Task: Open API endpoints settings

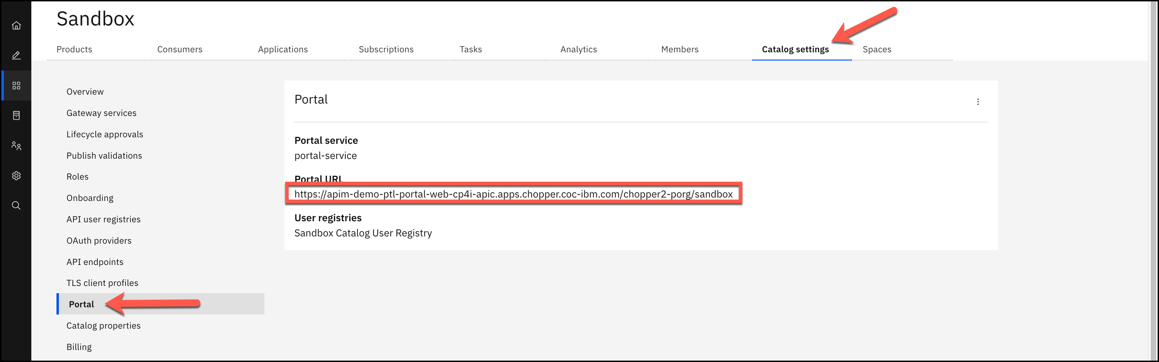Action: coord(95,262)
